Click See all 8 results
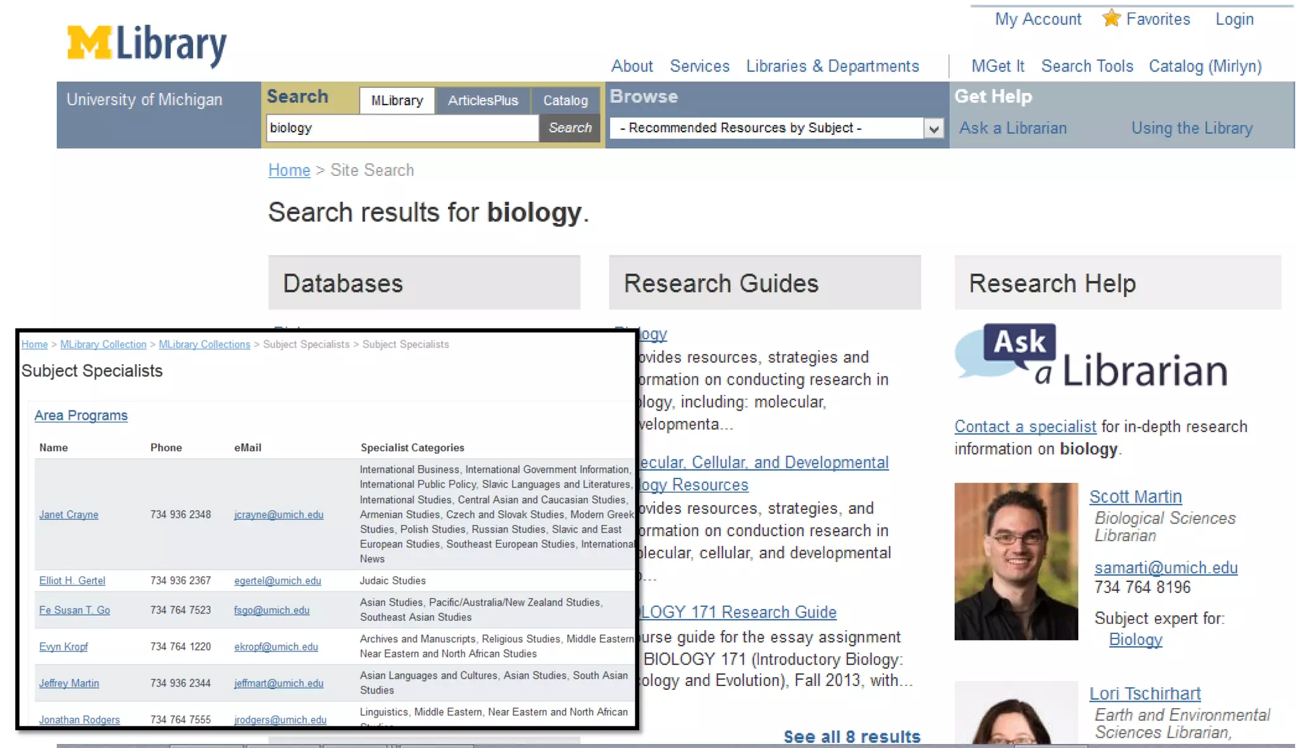This screenshot has width=1296, height=748. coord(851,736)
